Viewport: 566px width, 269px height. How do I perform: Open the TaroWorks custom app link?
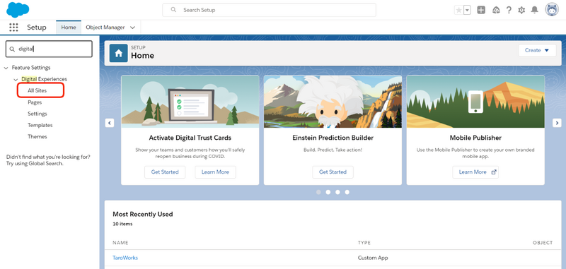click(x=125, y=258)
